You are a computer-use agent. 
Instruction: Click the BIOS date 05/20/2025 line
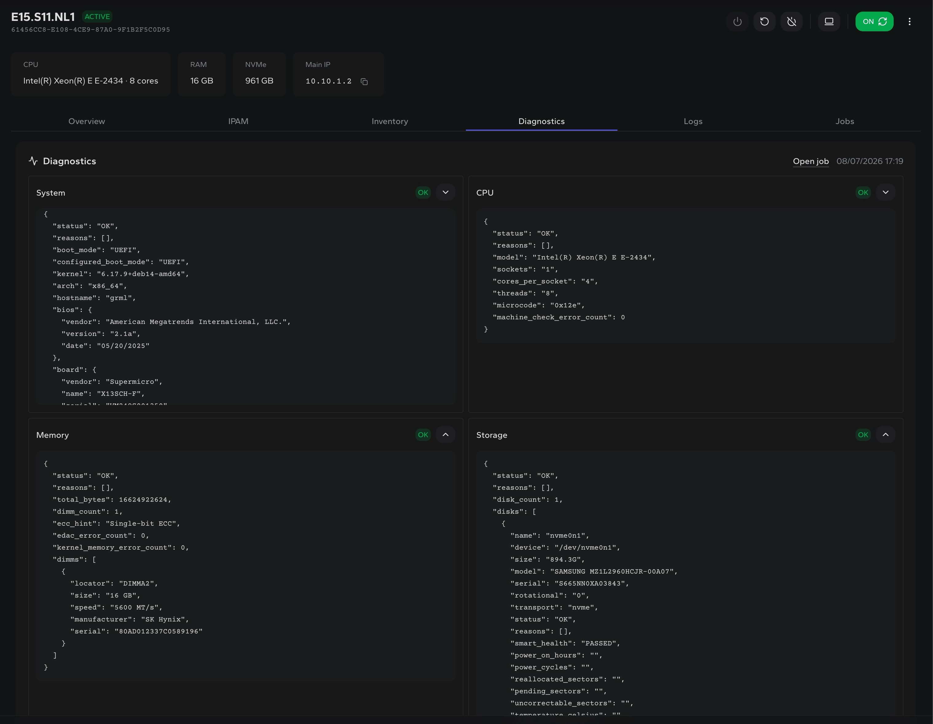coord(105,345)
